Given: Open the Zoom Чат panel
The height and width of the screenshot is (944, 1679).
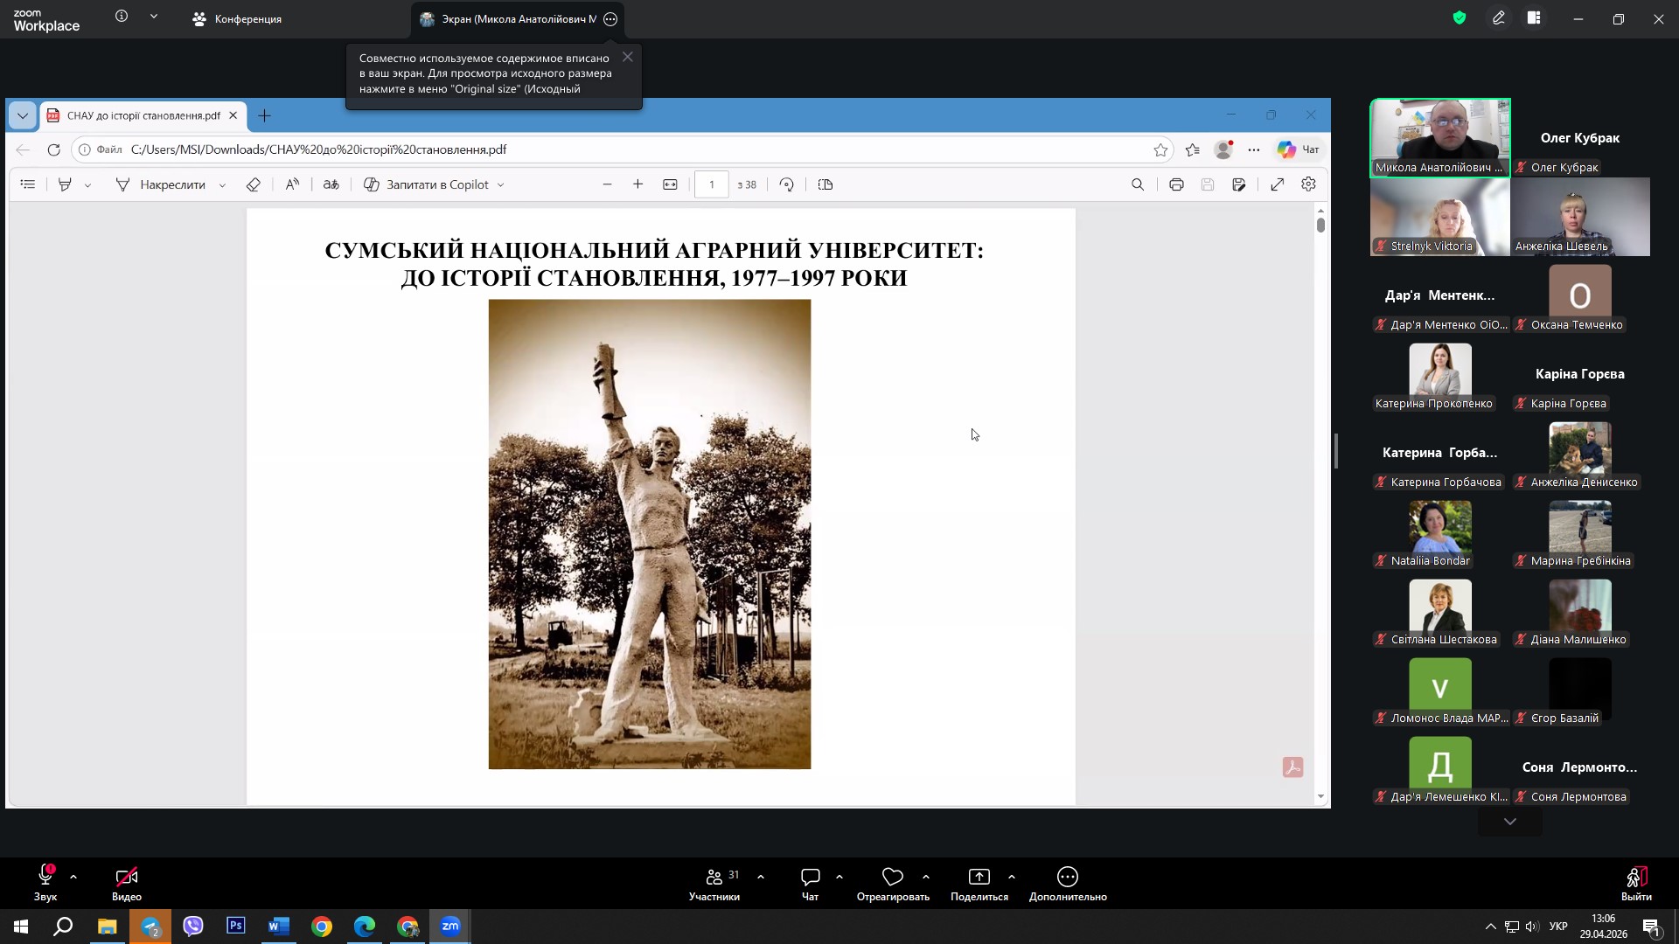Looking at the screenshot, I should click(810, 877).
